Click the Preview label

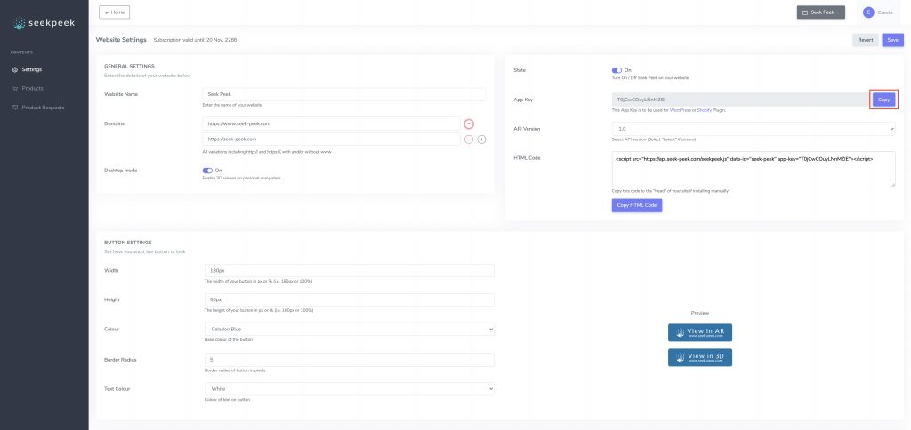pos(700,313)
